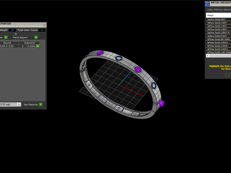Select White Gold 14KX1 entry

tap(218, 49)
